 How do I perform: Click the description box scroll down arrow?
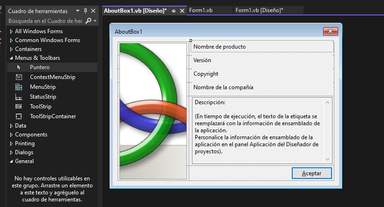[x=328, y=160]
